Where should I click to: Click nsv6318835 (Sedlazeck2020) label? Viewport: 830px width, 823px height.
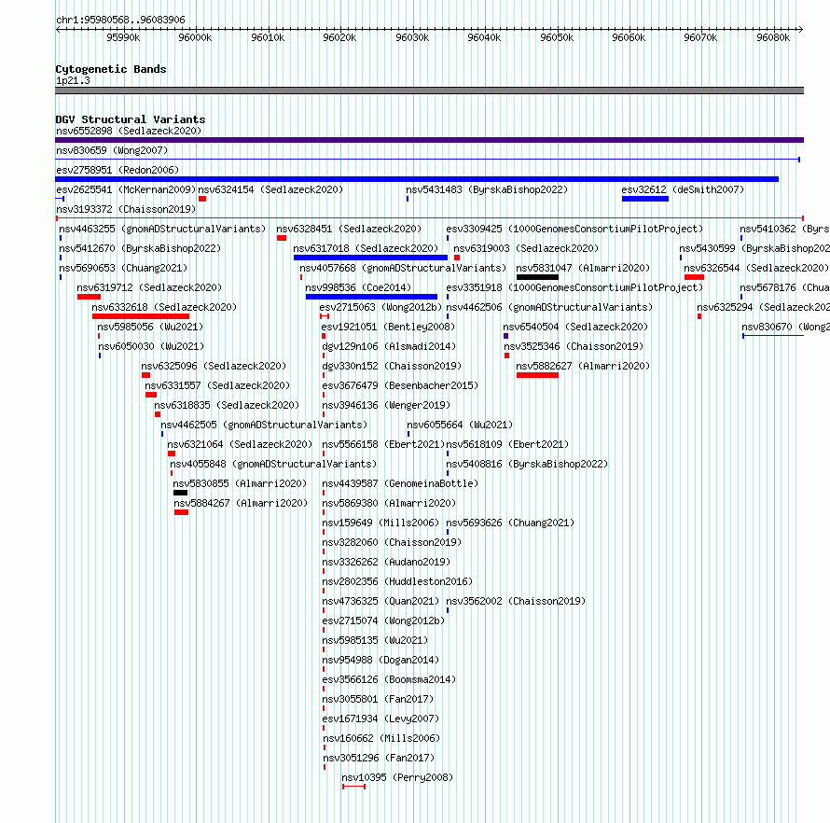227,405
